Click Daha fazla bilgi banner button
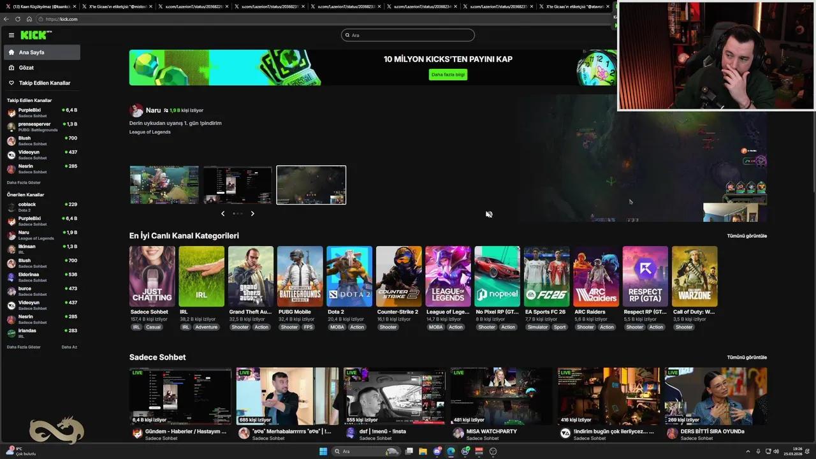This screenshot has width=816, height=459. [x=448, y=75]
